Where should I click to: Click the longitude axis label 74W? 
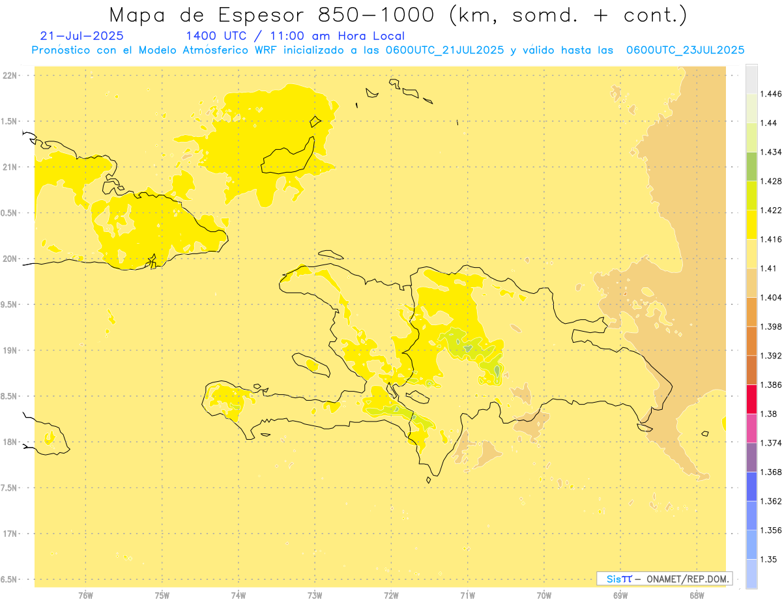[239, 595]
